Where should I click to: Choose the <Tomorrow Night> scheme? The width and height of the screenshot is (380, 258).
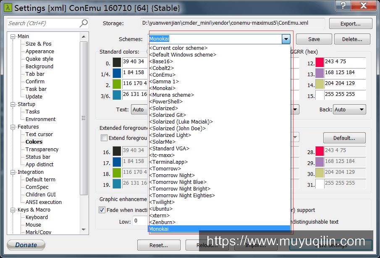[x=172, y=175]
